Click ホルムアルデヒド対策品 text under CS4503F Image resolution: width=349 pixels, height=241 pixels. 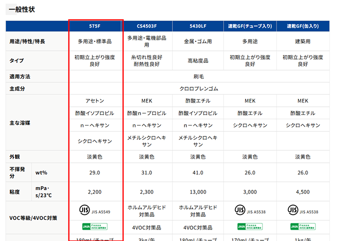click(147, 210)
